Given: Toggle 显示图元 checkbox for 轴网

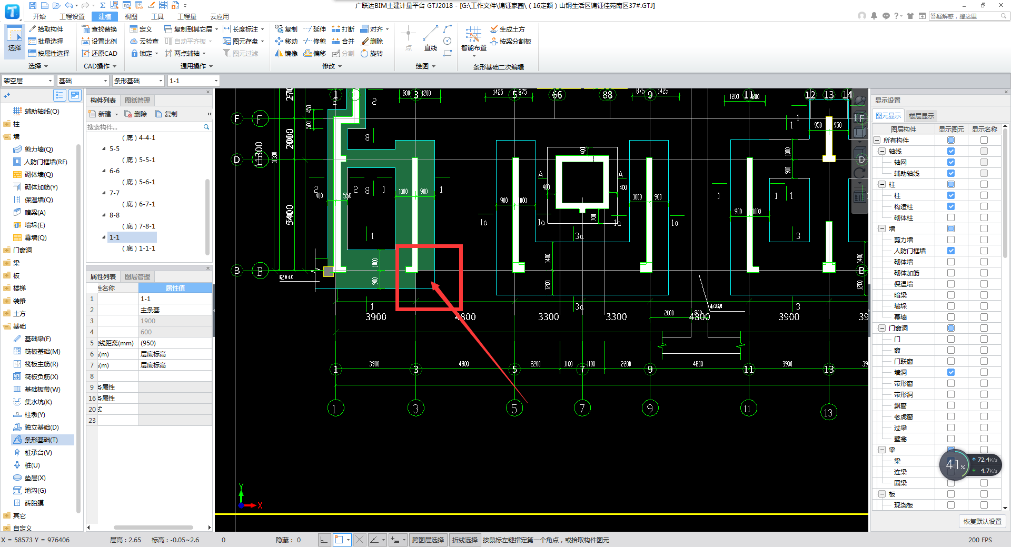Looking at the screenshot, I should tap(951, 162).
